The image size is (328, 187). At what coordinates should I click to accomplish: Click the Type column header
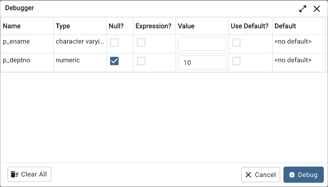pyautogui.click(x=63, y=26)
